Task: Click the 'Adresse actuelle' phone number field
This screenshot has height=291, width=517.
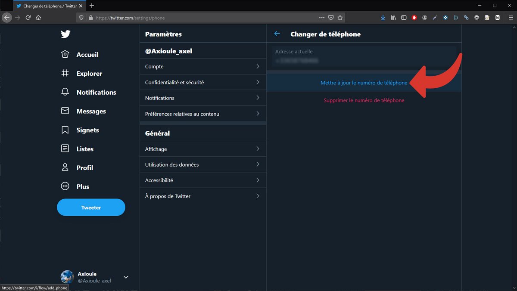Action: point(364,56)
